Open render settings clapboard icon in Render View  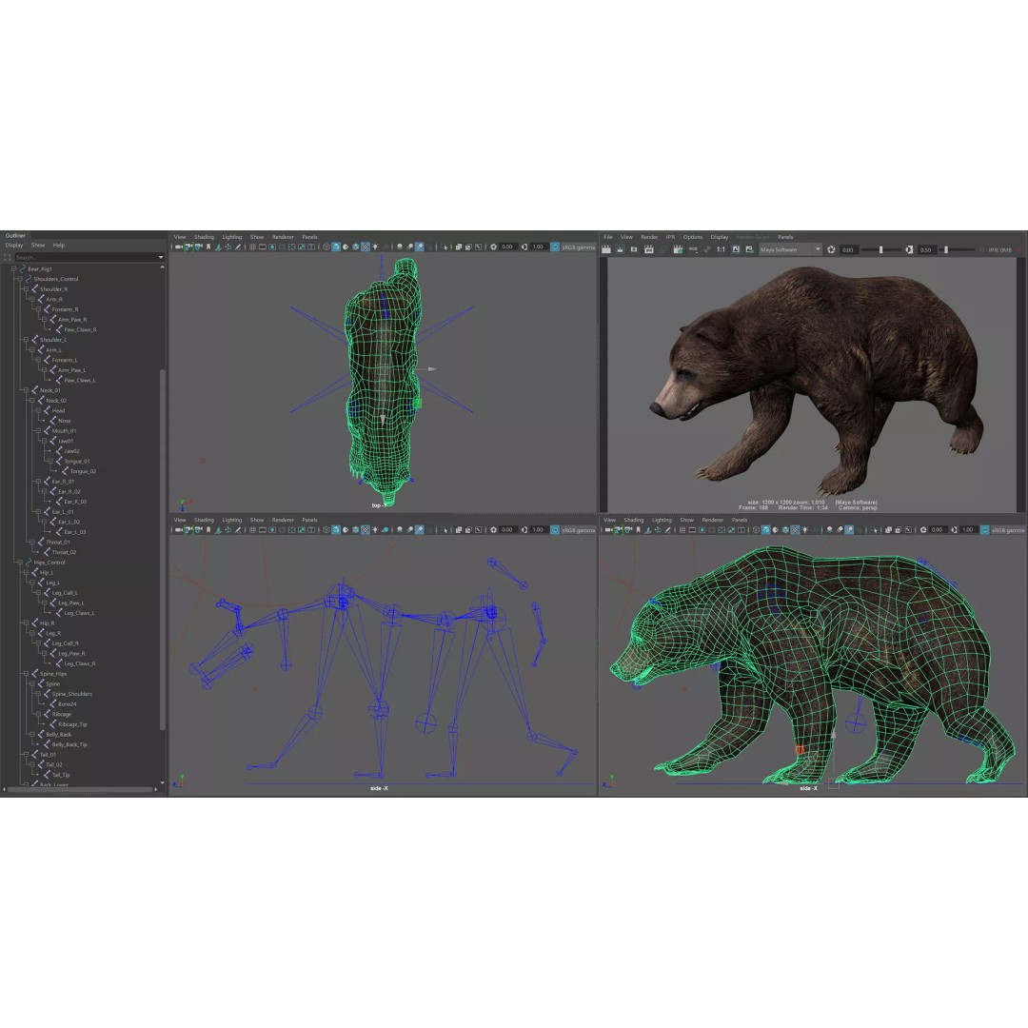pos(679,249)
